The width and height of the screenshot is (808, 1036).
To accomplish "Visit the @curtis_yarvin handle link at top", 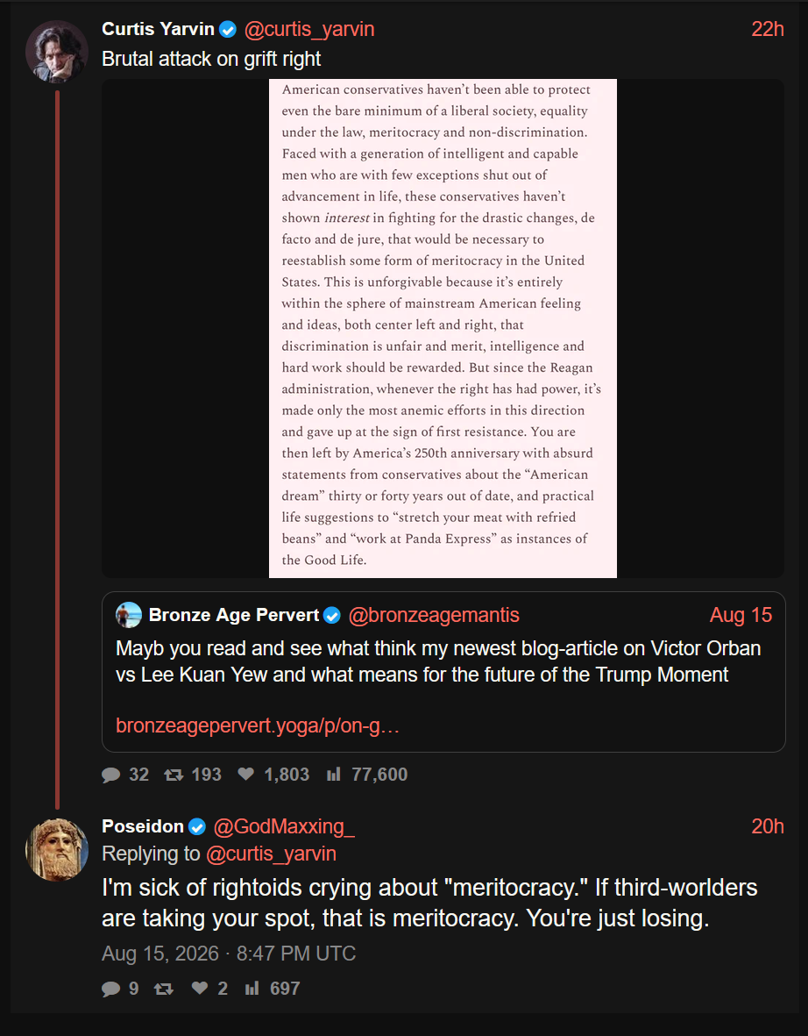I will 309,29.
